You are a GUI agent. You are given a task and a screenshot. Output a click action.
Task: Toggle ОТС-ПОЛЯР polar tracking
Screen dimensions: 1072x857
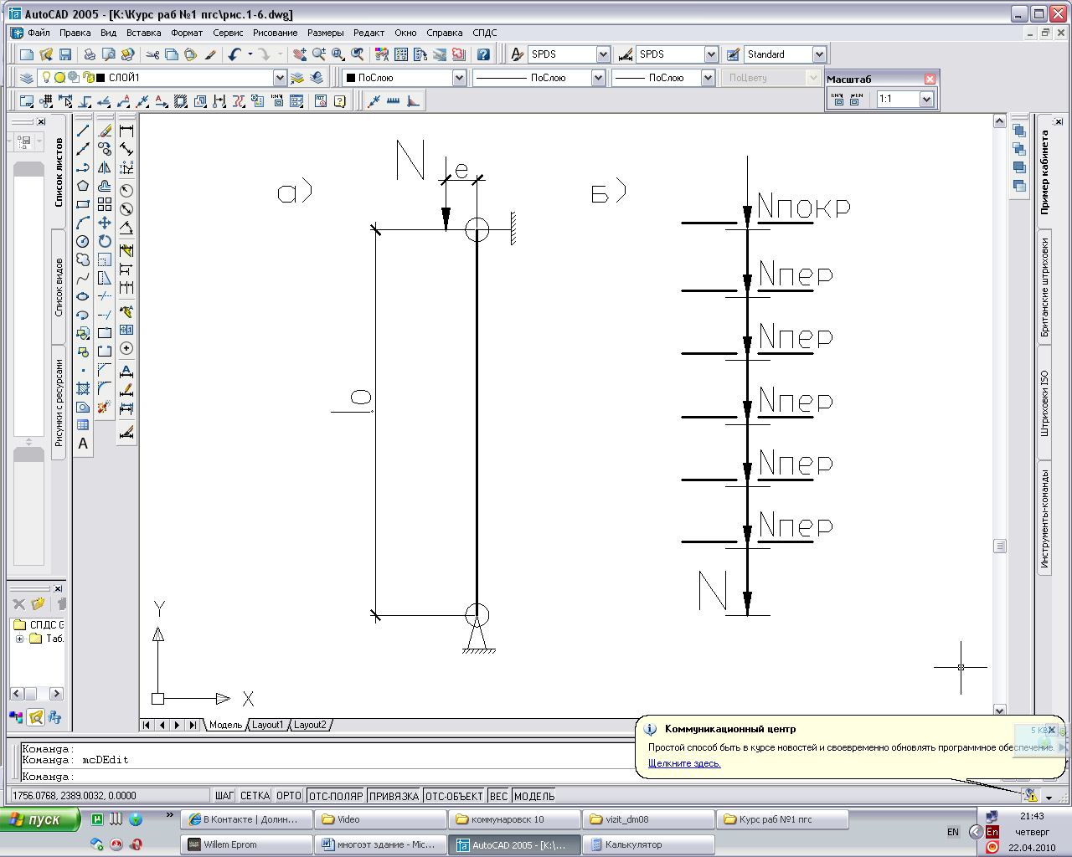(336, 796)
